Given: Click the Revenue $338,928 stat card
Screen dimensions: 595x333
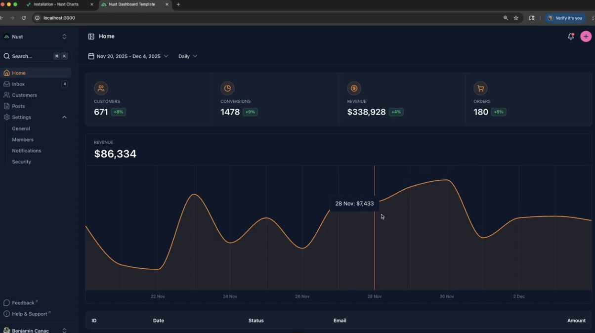Looking at the screenshot, I should pos(402,99).
